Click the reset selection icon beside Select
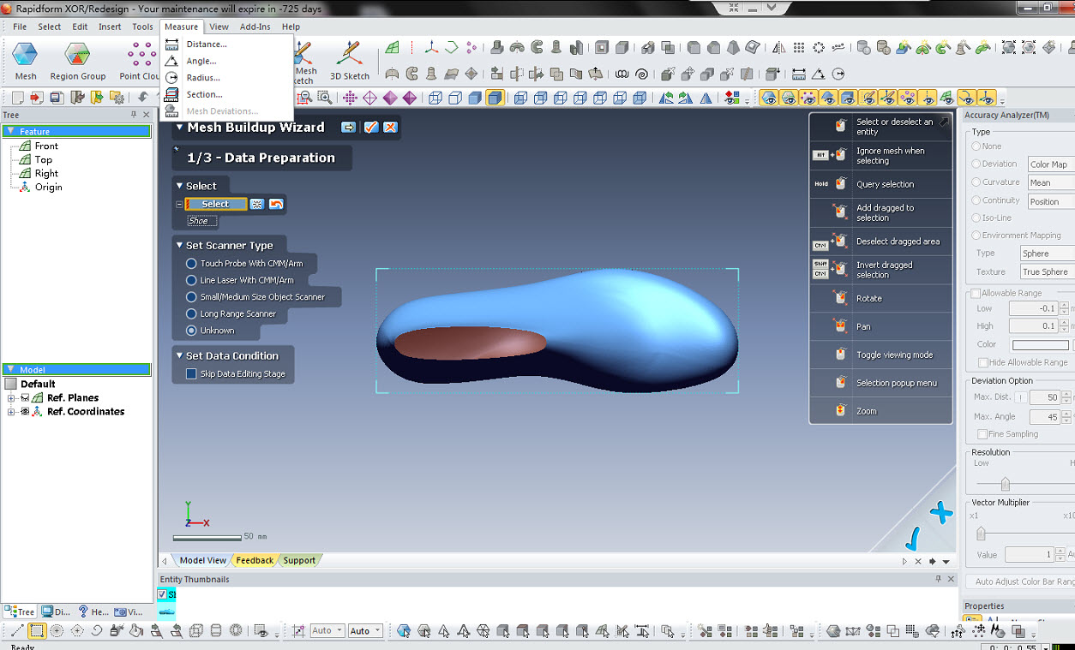 click(276, 204)
